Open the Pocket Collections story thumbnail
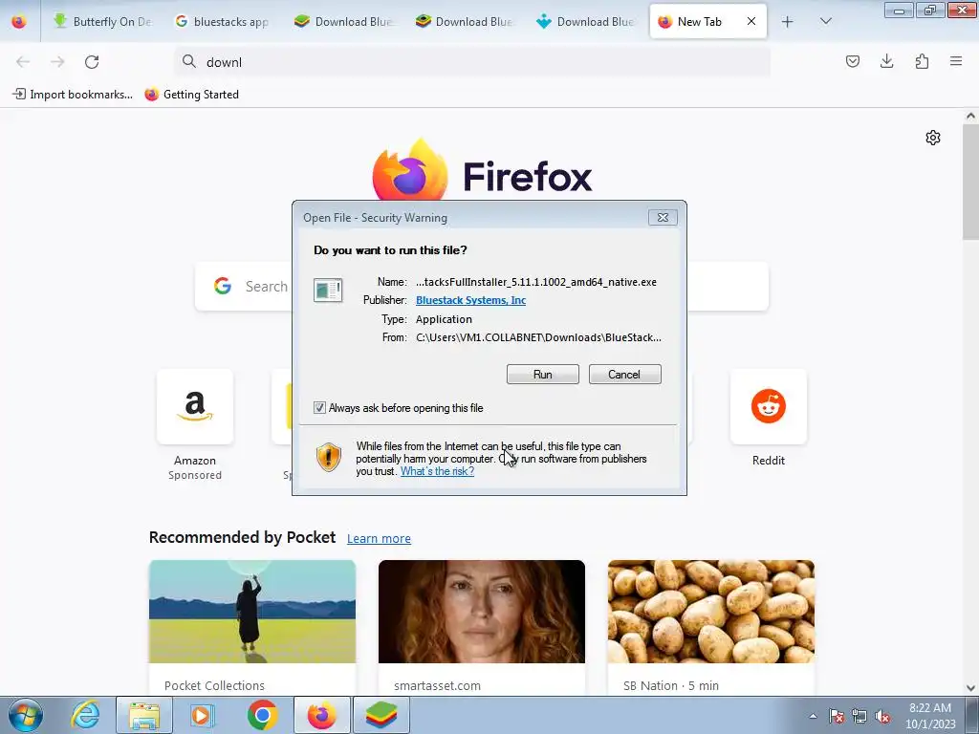The image size is (979, 734). pyautogui.click(x=252, y=612)
